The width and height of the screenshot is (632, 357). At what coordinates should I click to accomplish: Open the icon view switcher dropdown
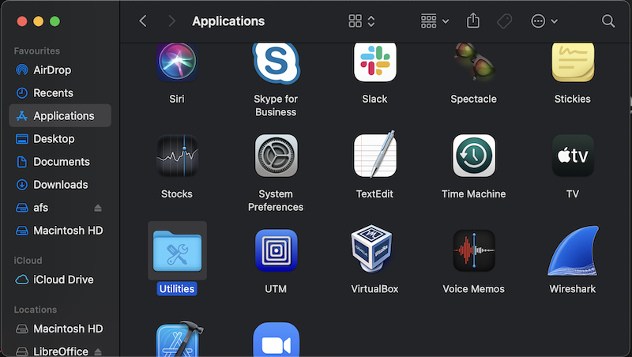click(362, 21)
